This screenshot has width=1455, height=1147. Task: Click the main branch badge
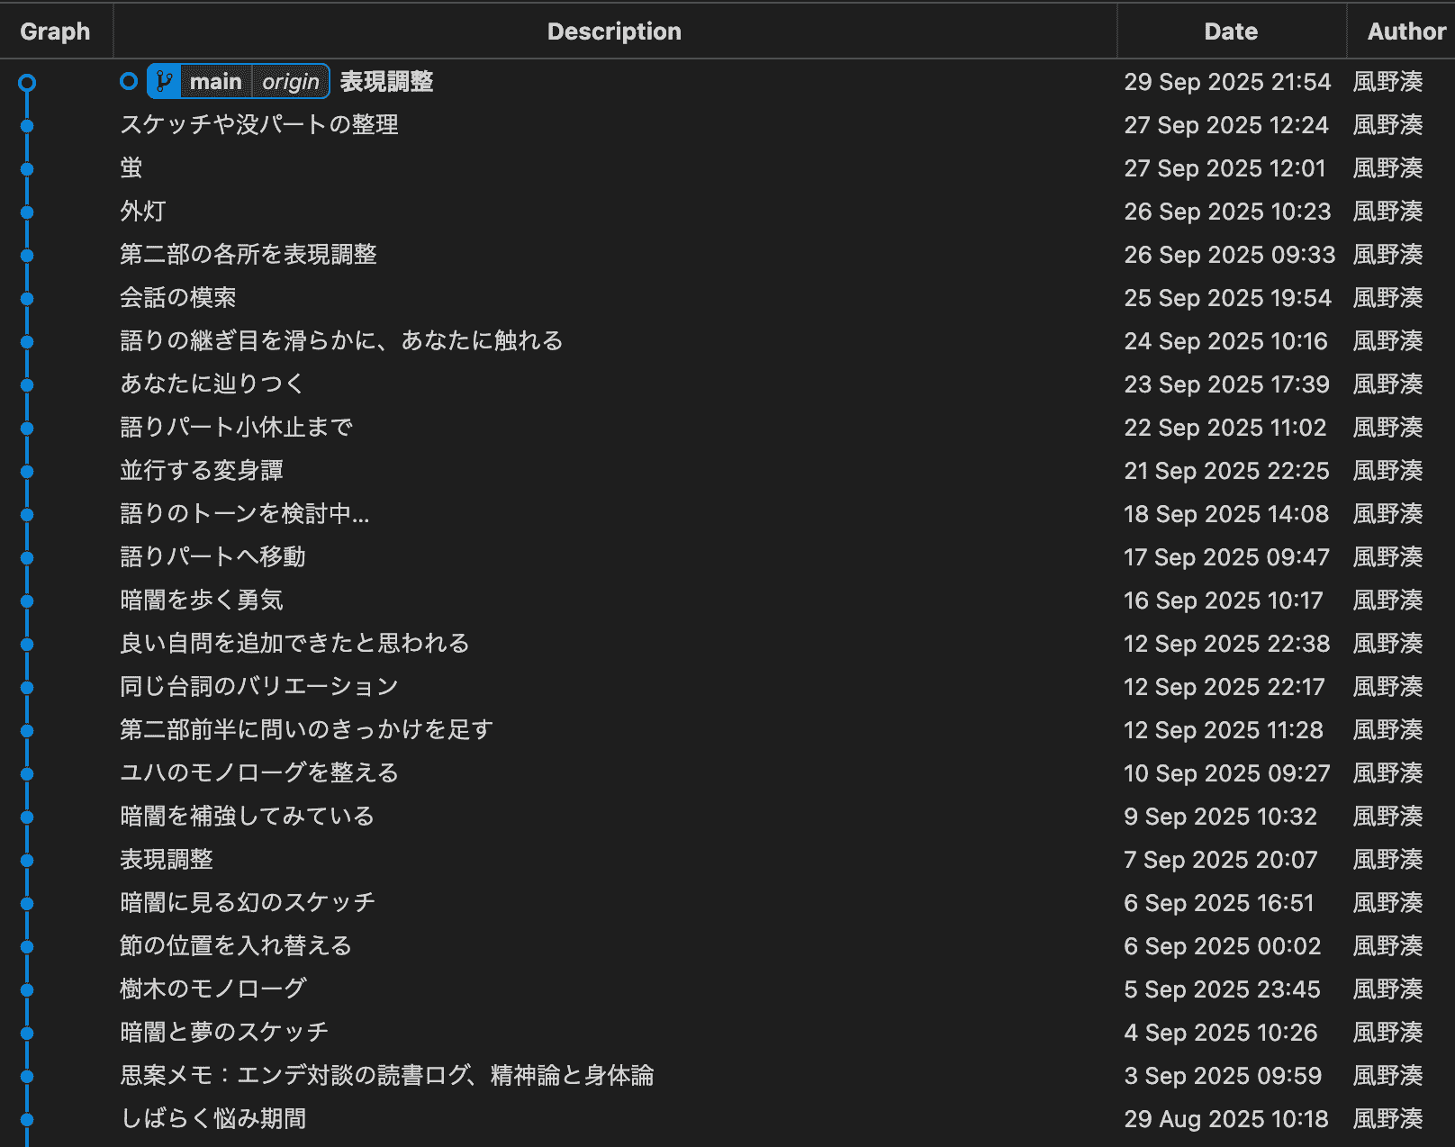pyautogui.click(x=215, y=81)
